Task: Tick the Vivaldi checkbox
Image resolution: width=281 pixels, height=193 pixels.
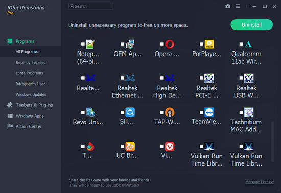Action: point(162,146)
